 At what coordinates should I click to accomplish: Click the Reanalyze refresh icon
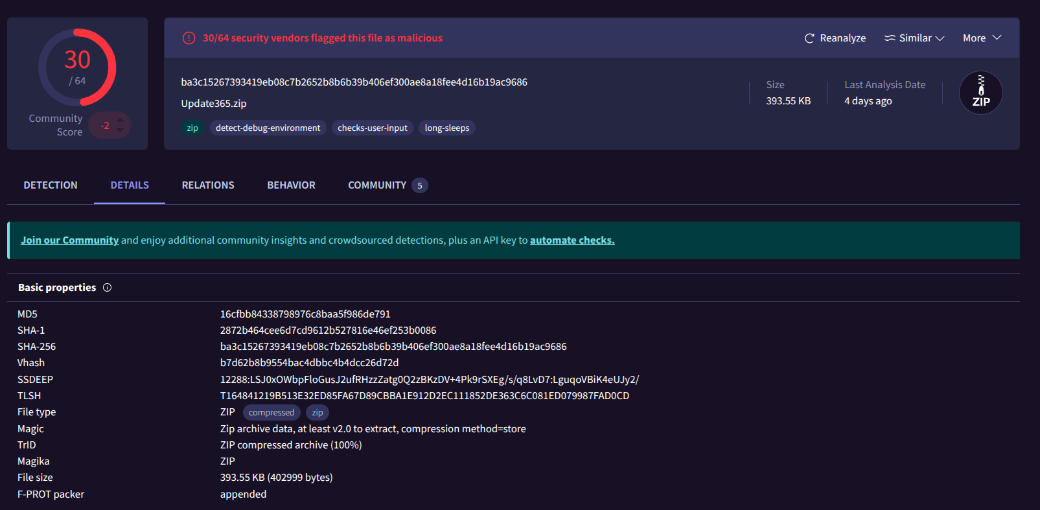809,38
